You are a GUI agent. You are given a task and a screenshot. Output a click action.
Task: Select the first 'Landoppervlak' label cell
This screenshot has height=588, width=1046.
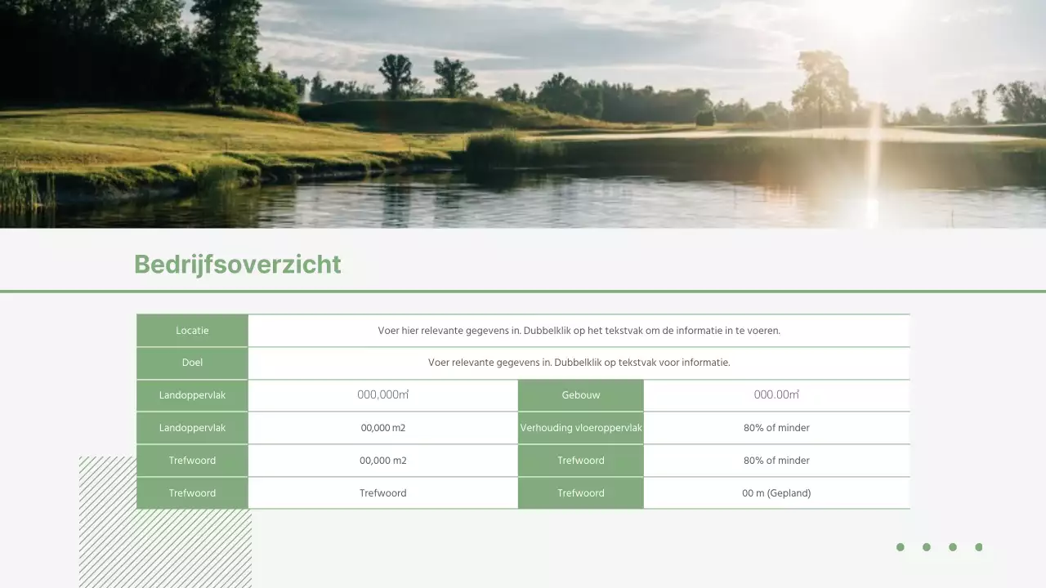click(192, 395)
